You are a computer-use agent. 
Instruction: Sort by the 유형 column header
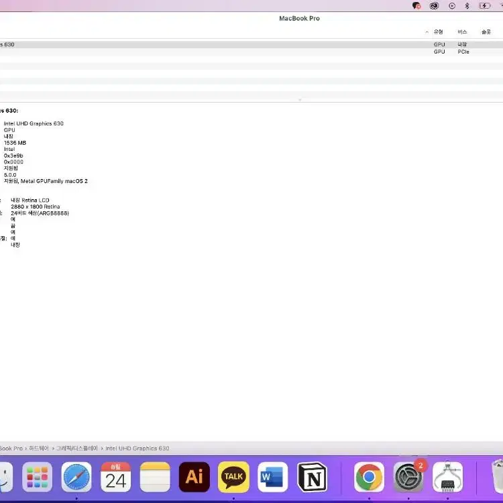438,32
